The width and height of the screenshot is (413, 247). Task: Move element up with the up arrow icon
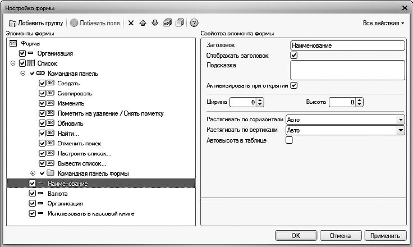pyautogui.click(x=143, y=23)
